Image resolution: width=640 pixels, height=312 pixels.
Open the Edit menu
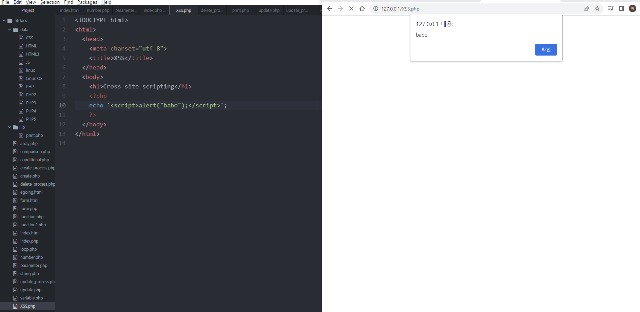coord(17,2)
